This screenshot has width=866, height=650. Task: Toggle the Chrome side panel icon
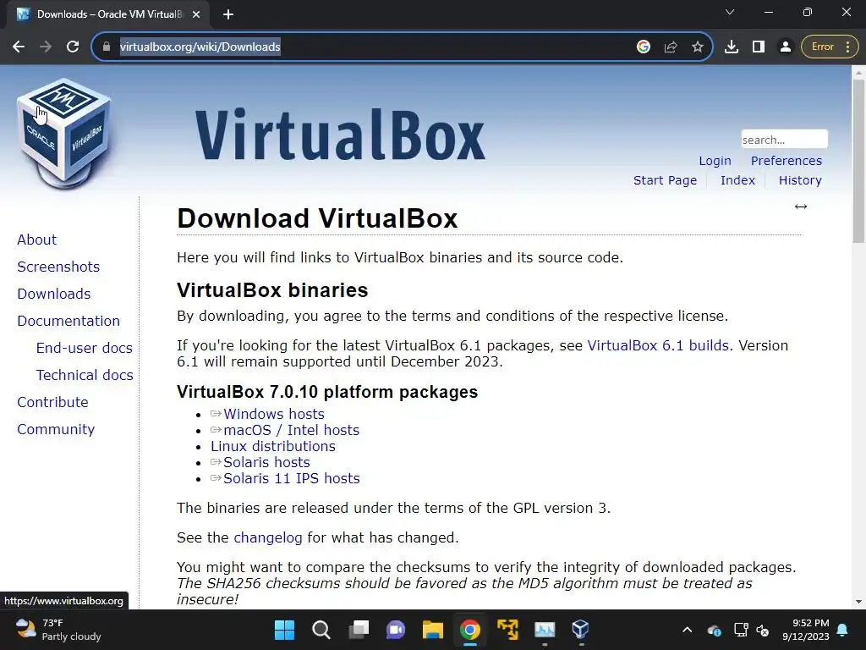[759, 47]
